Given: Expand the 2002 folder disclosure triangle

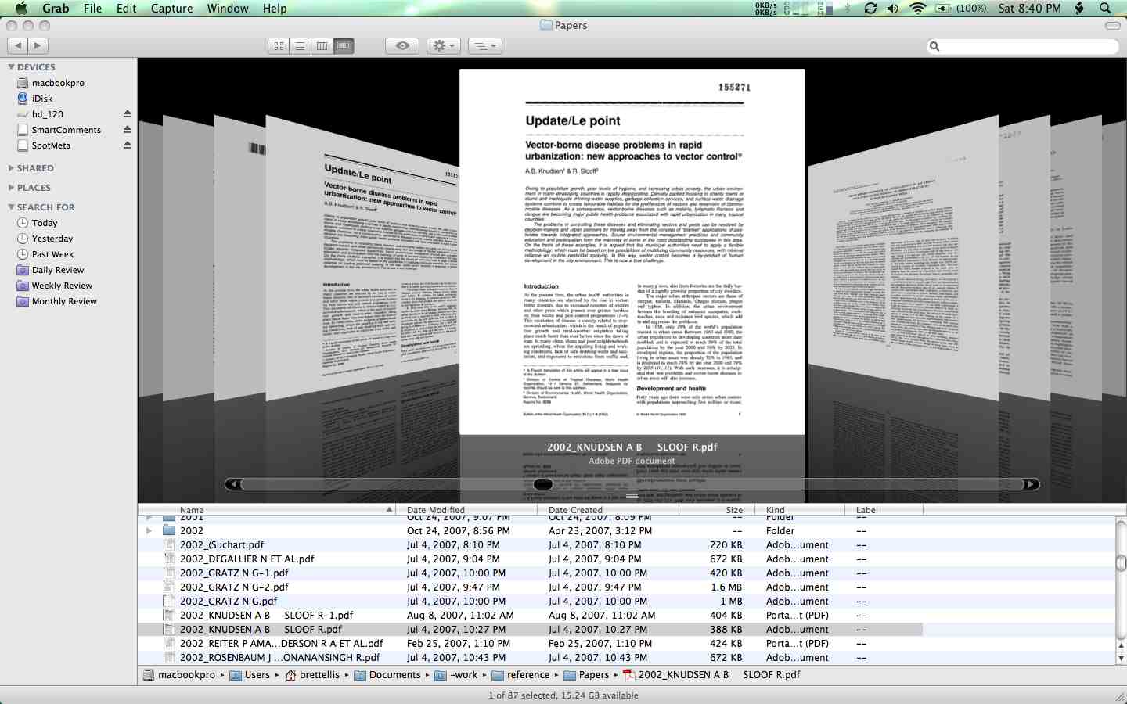Looking at the screenshot, I should pyautogui.click(x=149, y=531).
